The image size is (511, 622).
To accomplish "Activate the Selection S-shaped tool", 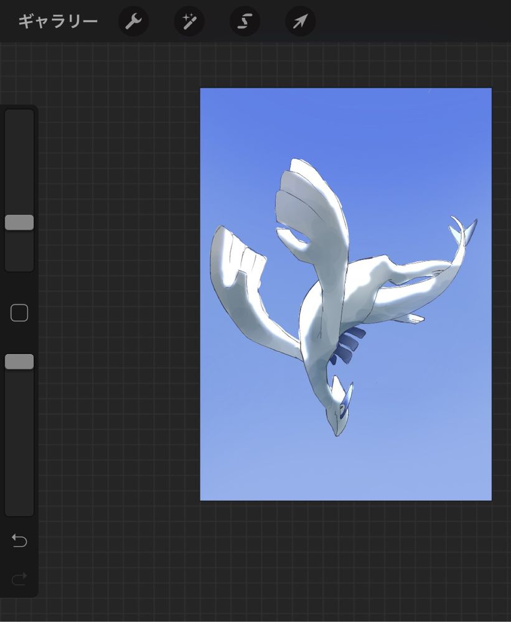I will click(245, 21).
